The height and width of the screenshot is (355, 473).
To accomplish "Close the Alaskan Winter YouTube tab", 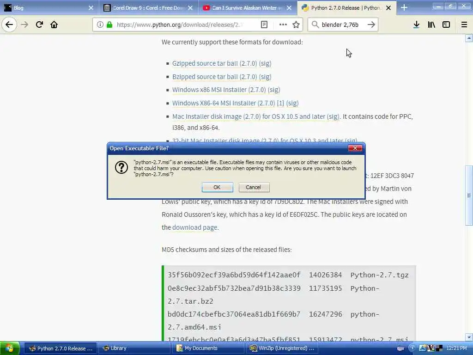I will 289,8.
